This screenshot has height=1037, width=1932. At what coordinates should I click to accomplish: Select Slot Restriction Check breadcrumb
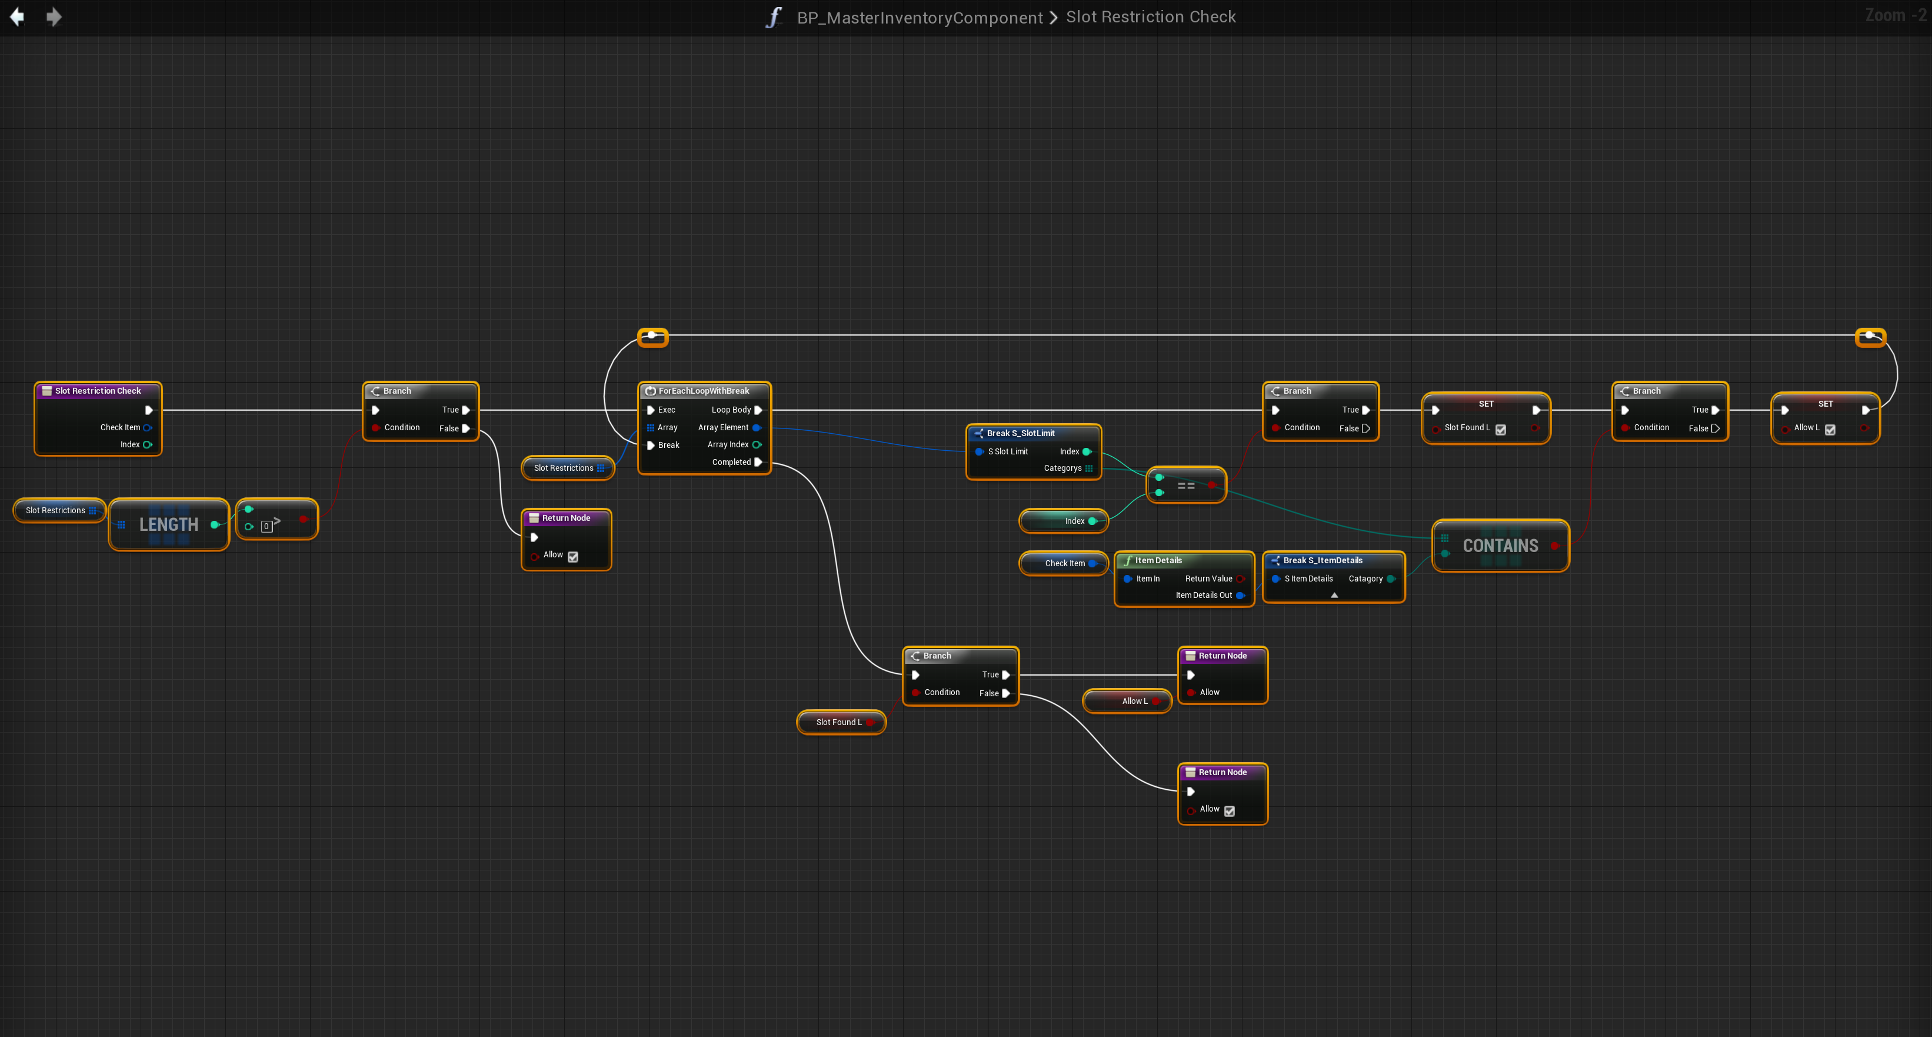click(1151, 16)
